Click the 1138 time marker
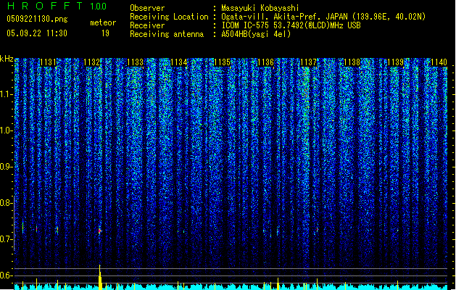Image resolution: width=456 pixels, height=290 pixels. click(352, 62)
